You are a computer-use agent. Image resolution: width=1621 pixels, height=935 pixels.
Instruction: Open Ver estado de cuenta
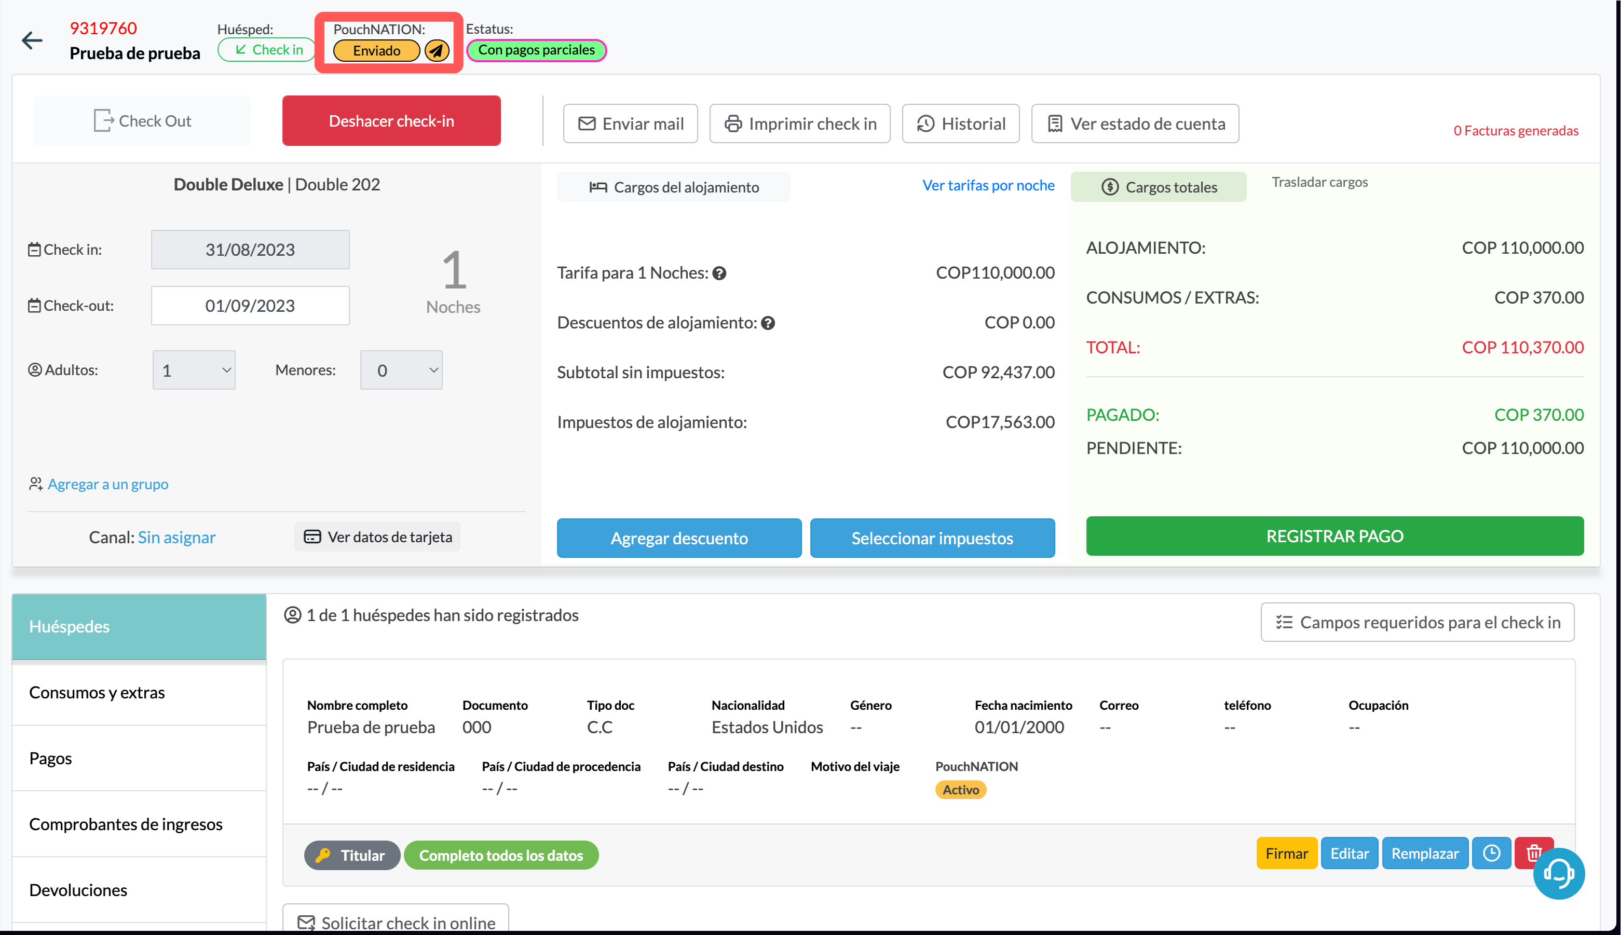tap(1135, 123)
